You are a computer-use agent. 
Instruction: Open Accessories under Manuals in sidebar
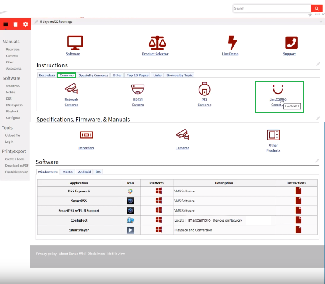pyautogui.click(x=14, y=68)
